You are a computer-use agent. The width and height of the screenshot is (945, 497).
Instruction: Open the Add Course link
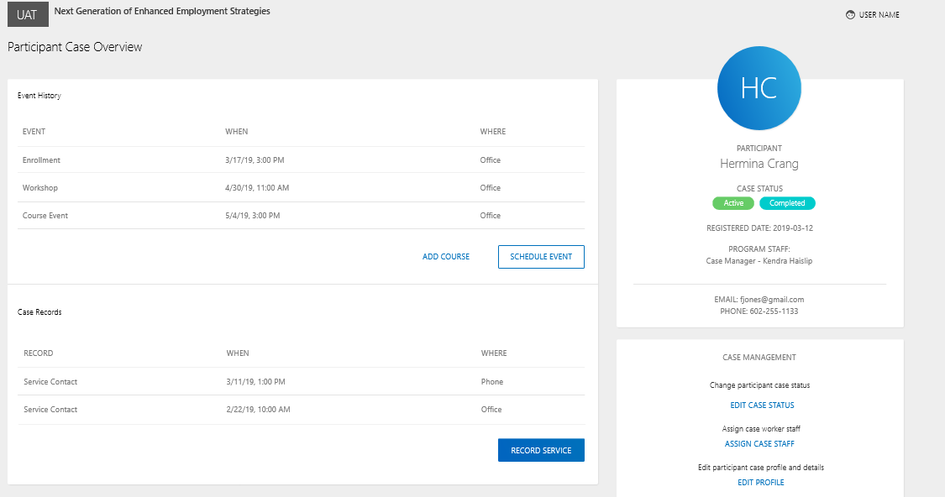(446, 257)
